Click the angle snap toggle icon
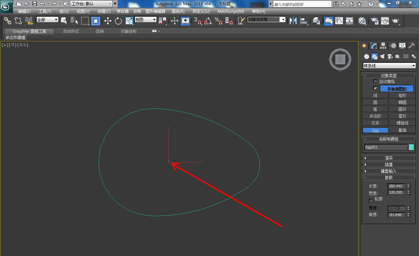Screen dimensions: 419x256 208,21
